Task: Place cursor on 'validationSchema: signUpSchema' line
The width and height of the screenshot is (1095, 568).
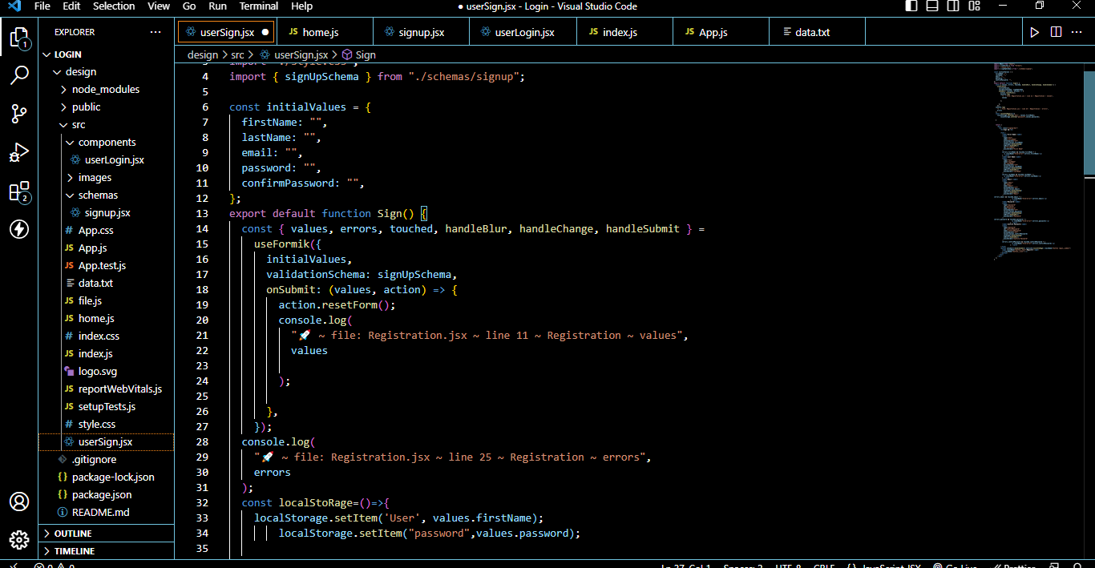Action: pos(362,275)
